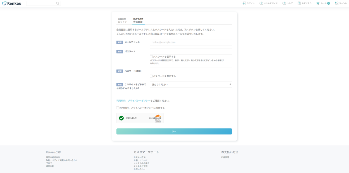
Task: Open footer link 商品の返送方法
Action: (x=53, y=157)
